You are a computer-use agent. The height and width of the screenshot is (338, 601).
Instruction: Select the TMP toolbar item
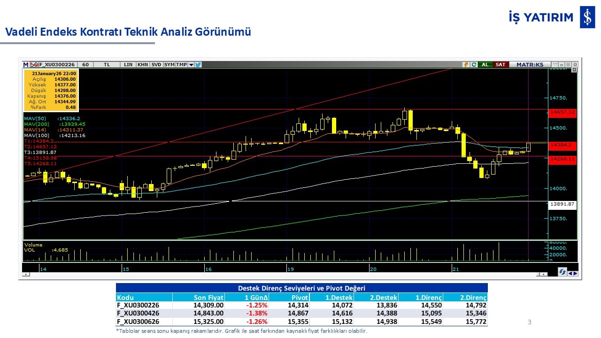point(181,65)
